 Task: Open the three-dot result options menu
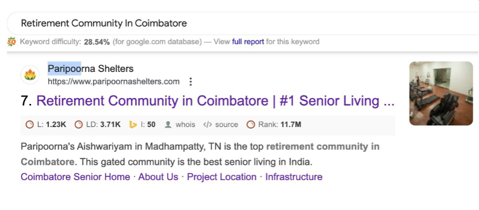(191, 81)
